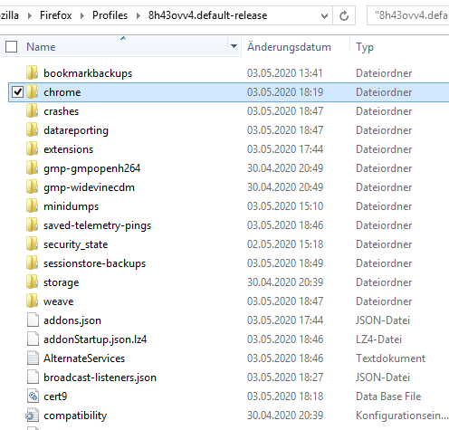Click the addonStartup.json.lz4 file icon

point(33,339)
